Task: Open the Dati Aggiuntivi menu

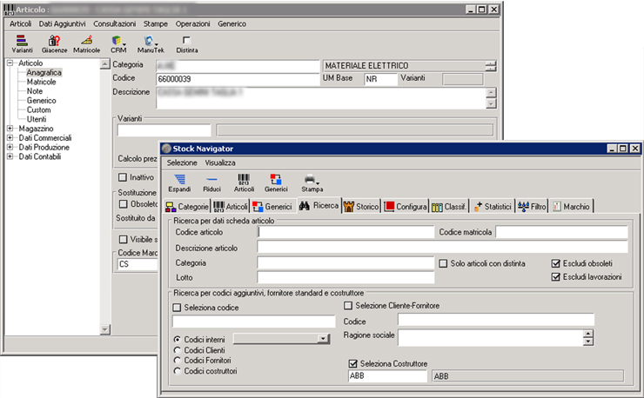Action: [62, 23]
